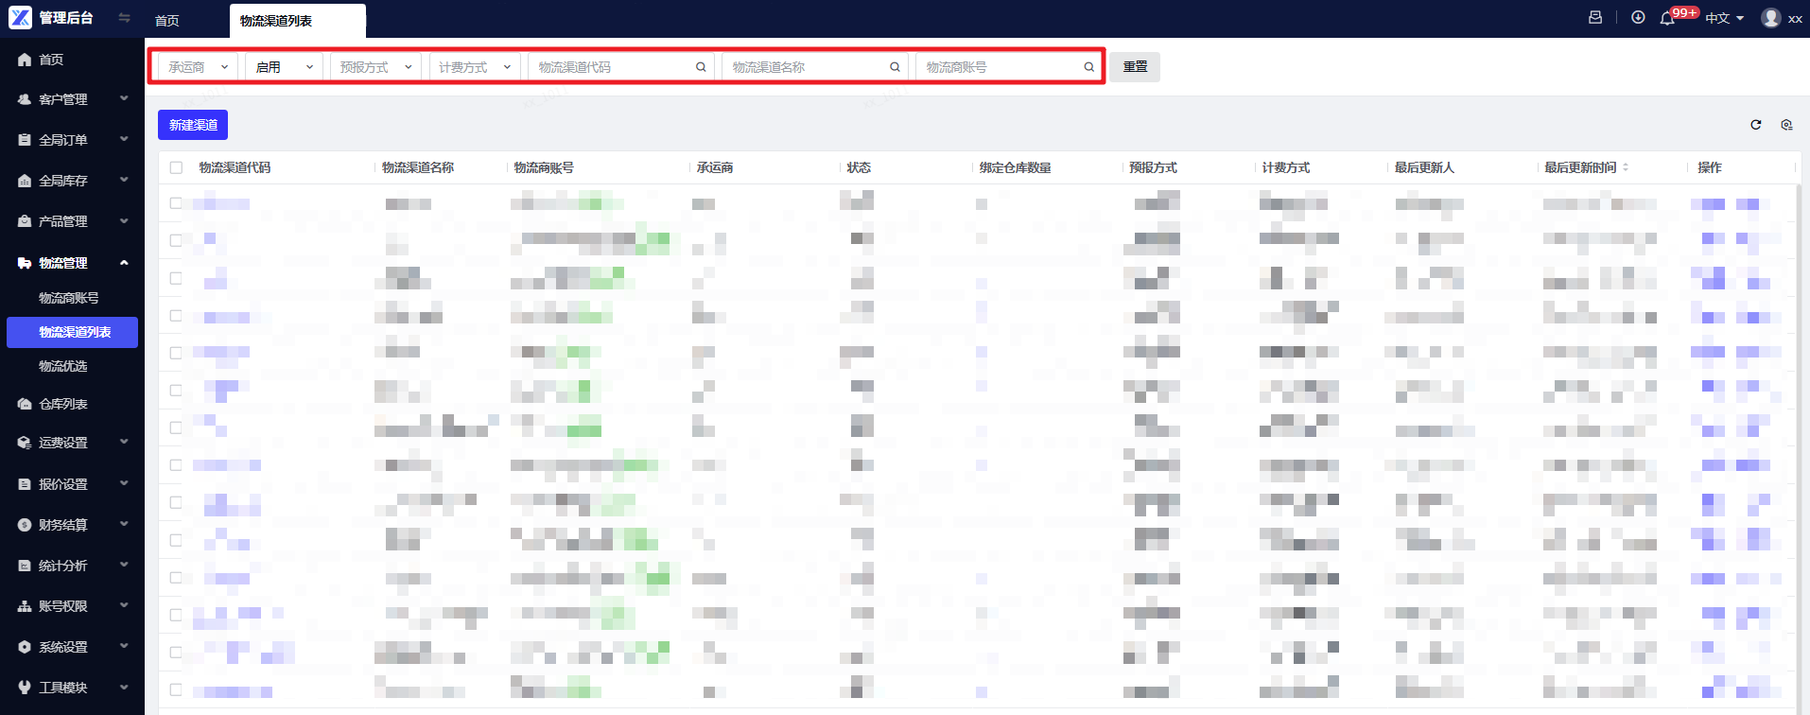Click the 产品管理 icon in sidebar
This screenshot has width=1810, height=715.
25,221
